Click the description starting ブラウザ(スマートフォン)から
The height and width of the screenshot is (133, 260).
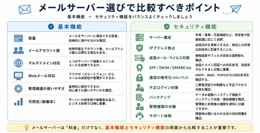[x=92, y=76]
